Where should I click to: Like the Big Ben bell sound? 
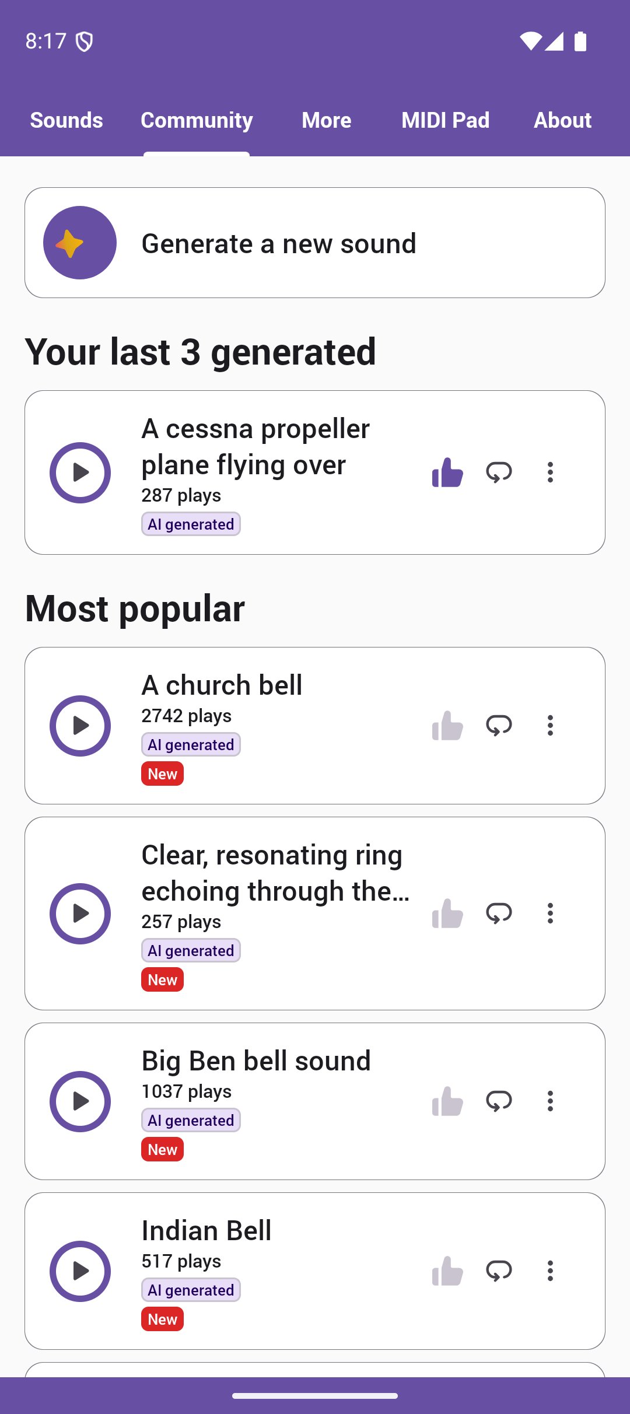click(x=447, y=1101)
